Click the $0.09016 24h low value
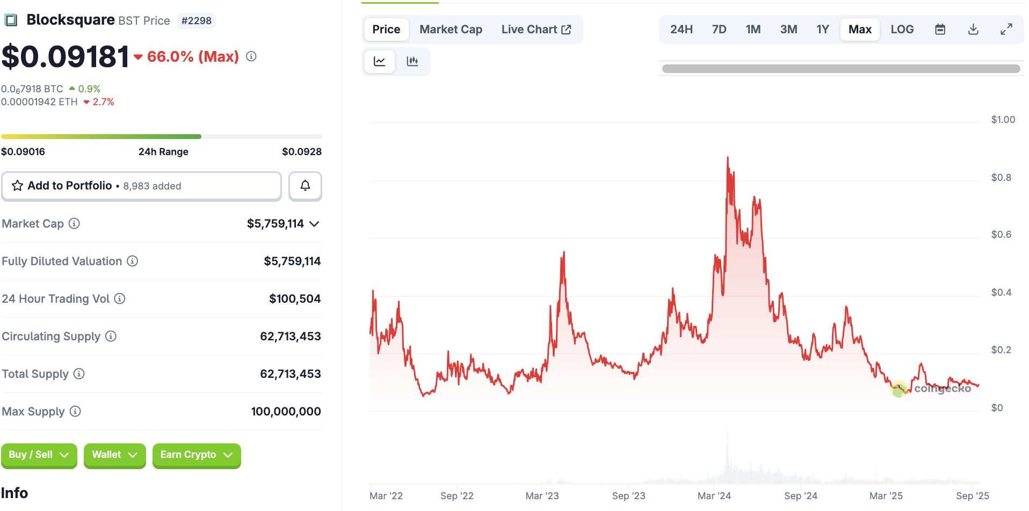The width and height of the screenshot is (1029, 511). point(23,152)
